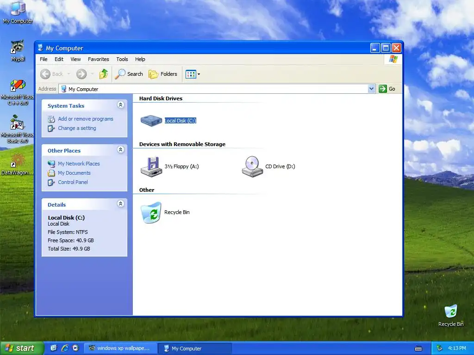Select the 3½ Floppy (A:) drive icon
This screenshot has height=355, width=474.
click(x=151, y=166)
